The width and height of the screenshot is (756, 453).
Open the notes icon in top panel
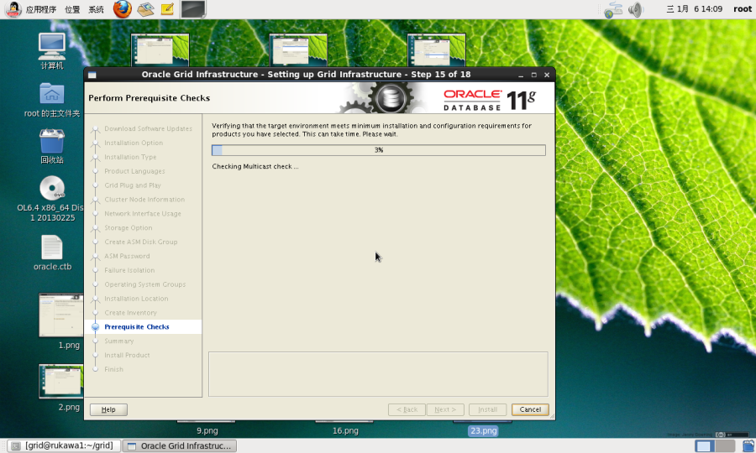(x=167, y=9)
